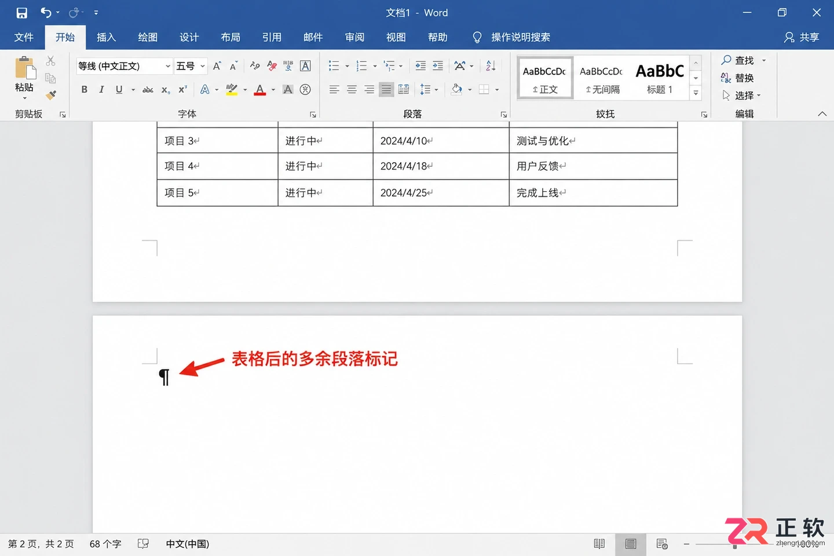The image size is (834, 556).
Task: Center the paragraph text
Action: [x=352, y=90]
